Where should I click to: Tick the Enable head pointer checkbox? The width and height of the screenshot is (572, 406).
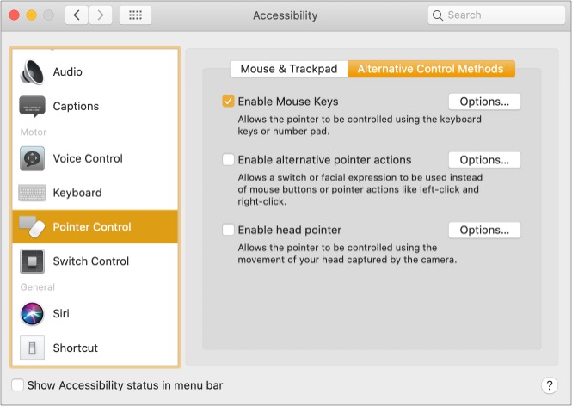pyautogui.click(x=228, y=230)
